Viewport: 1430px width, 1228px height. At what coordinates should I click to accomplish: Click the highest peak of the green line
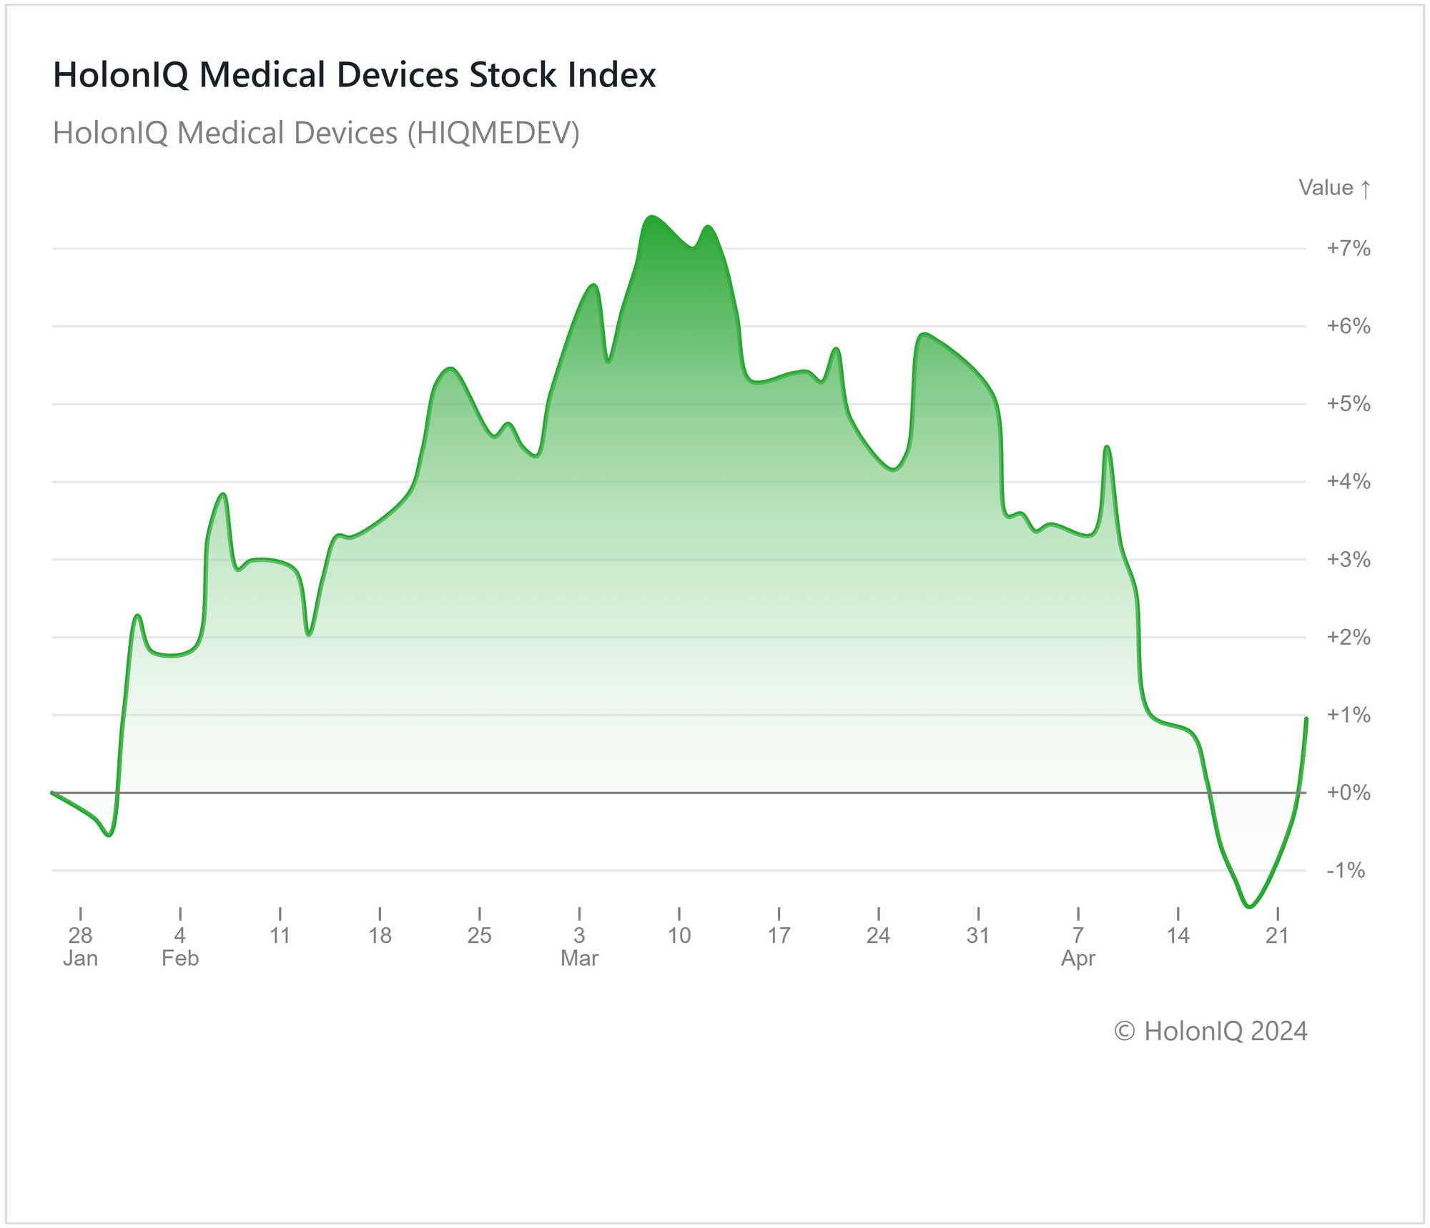pyautogui.click(x=651, y=217)
